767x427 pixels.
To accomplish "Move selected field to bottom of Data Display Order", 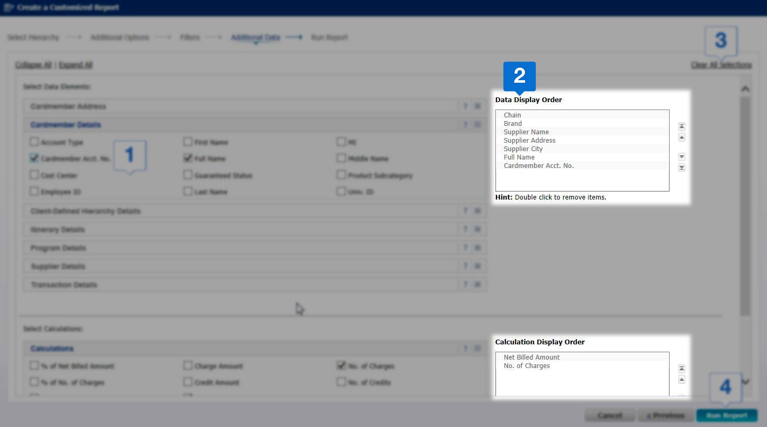I will [681, 167].
